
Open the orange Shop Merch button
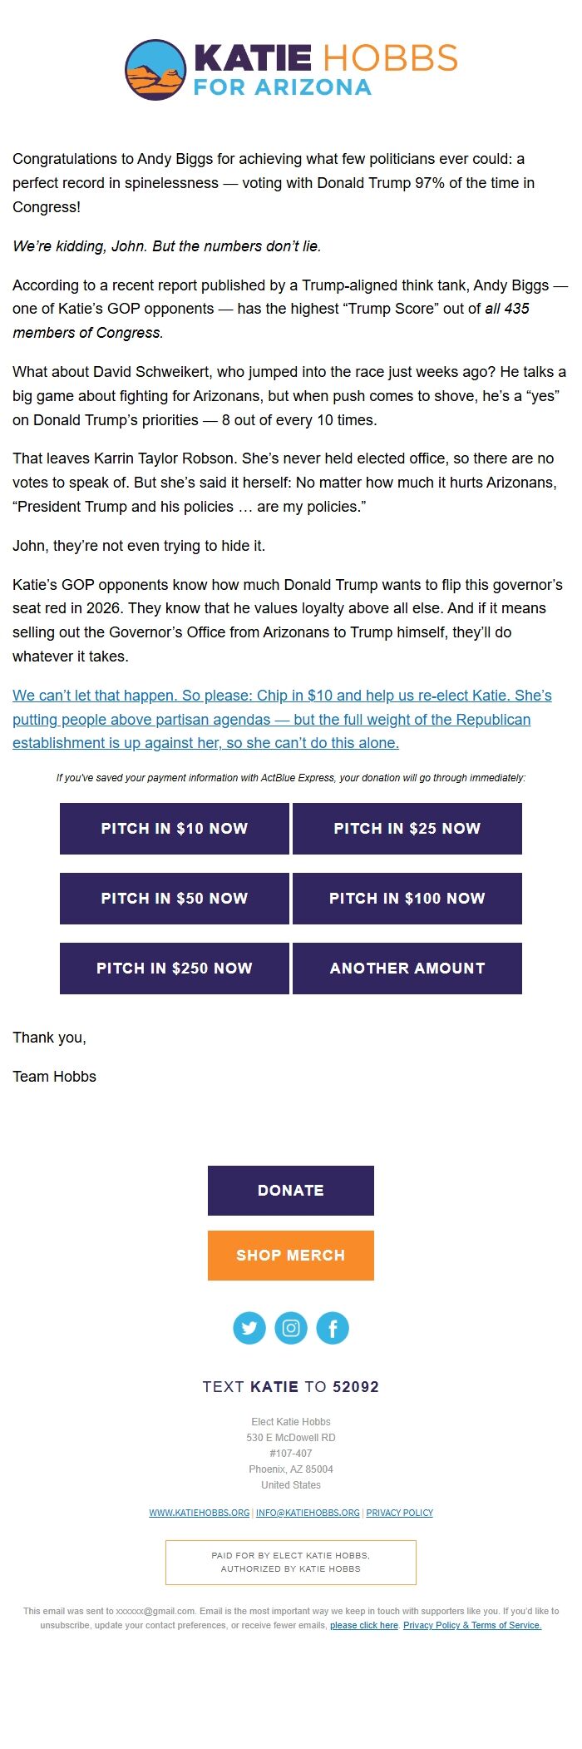(x=291, y=1256)
